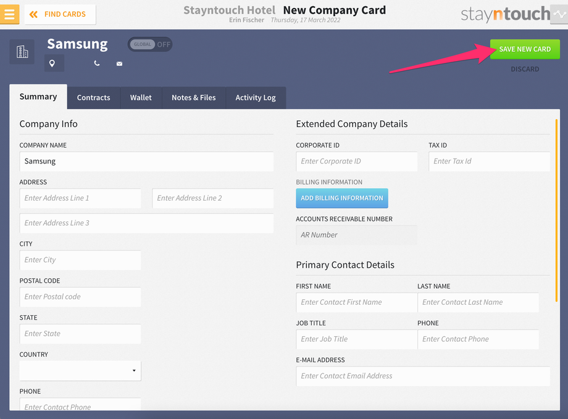Go back to Find Cards
The height and width of the screenshot is (419, 568).
coord(60,14)
